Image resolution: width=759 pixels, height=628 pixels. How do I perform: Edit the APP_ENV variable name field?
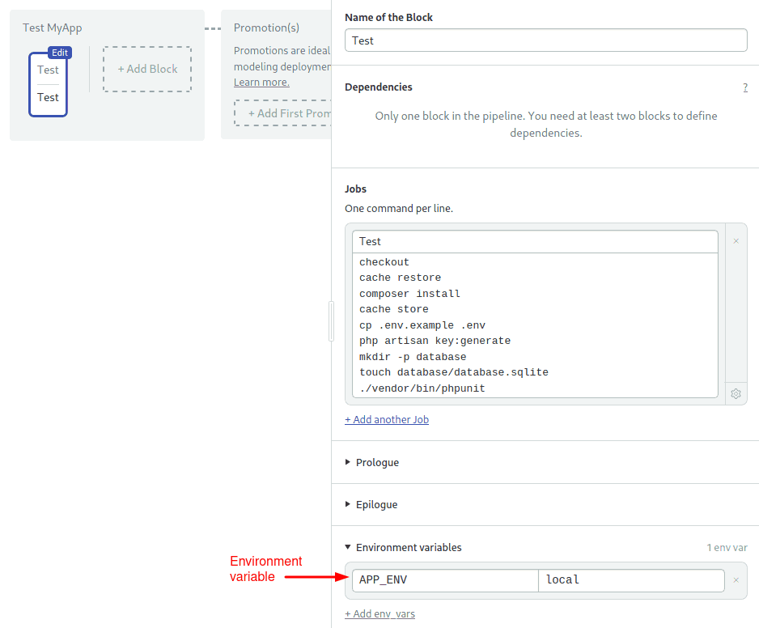(x=445, y=580)
